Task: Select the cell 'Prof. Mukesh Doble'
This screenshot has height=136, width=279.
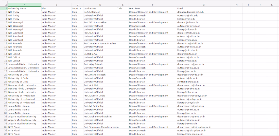Action: point(100,96)
